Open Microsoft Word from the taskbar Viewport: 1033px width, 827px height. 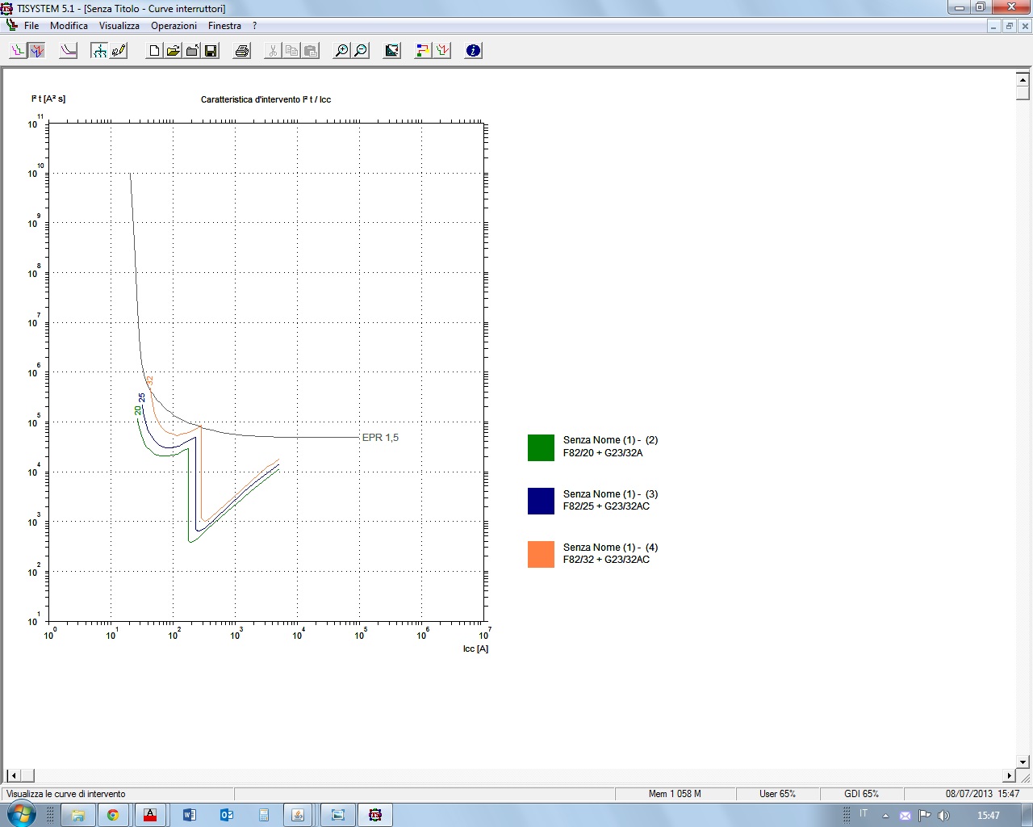(x=189, y=815)
